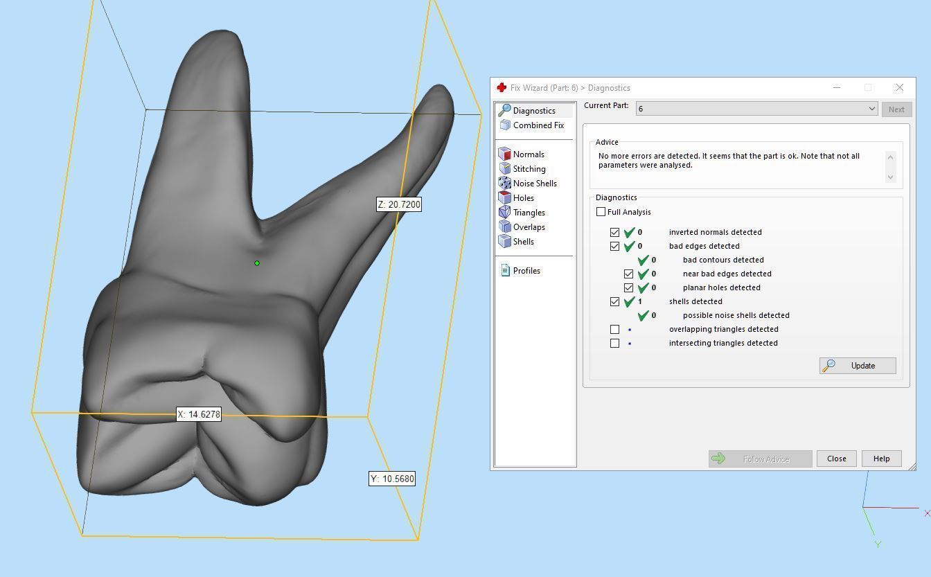The image size is (931, 577).
Task: Uncheck near bad edges detected checkbox
Action: [628, 274]
